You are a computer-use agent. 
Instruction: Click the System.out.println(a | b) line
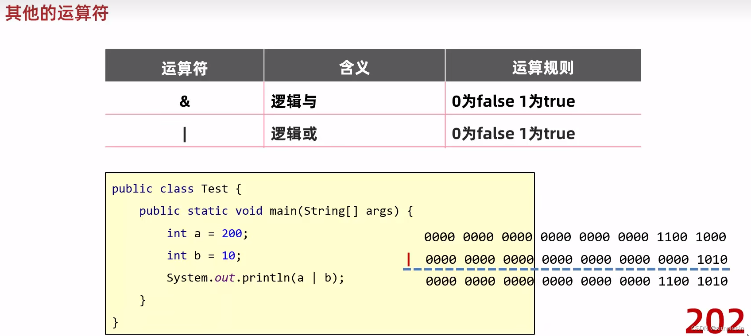click(255, 278)
